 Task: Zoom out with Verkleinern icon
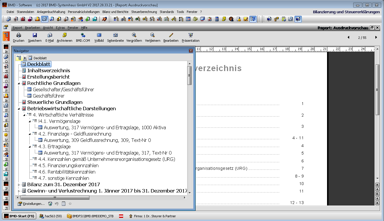152,35
